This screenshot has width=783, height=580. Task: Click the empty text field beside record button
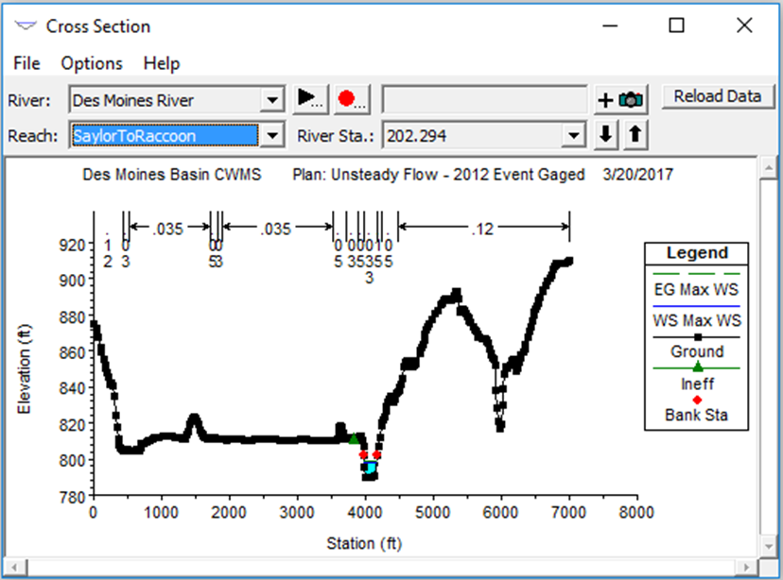pyautogui.click(x=484, y=100)
